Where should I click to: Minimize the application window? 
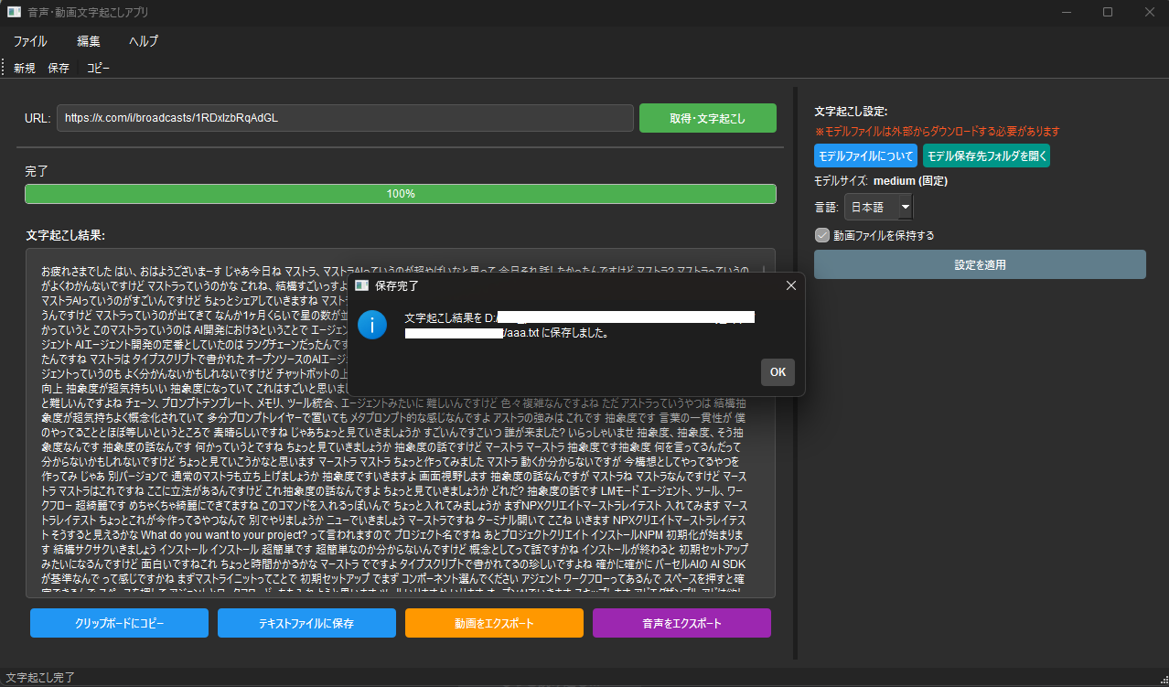(1066, 12)
